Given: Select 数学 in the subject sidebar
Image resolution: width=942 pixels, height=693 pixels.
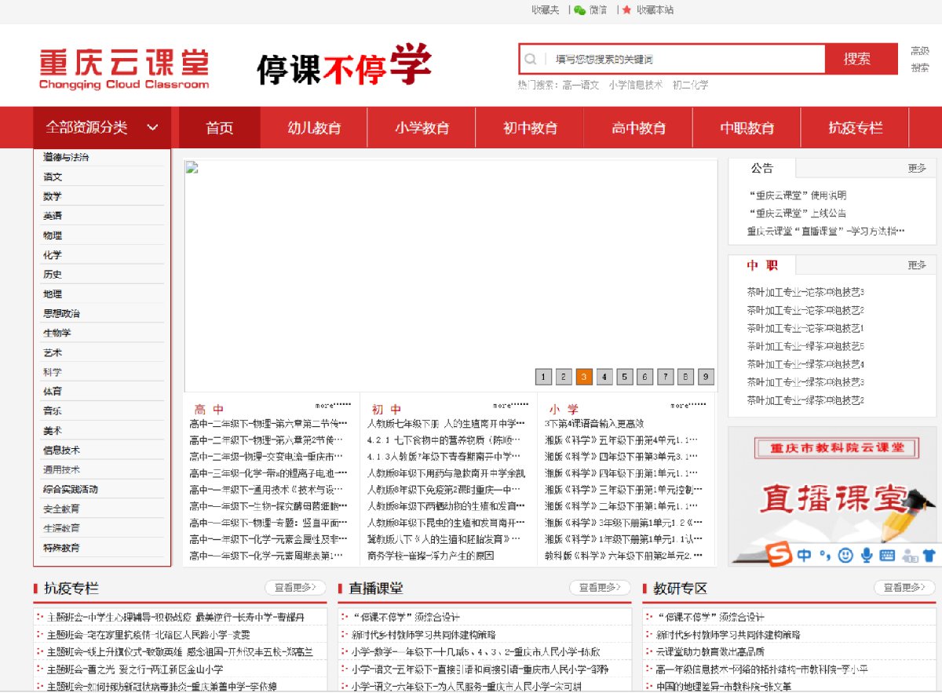Looking at the screenshot, I should (53, 196).
